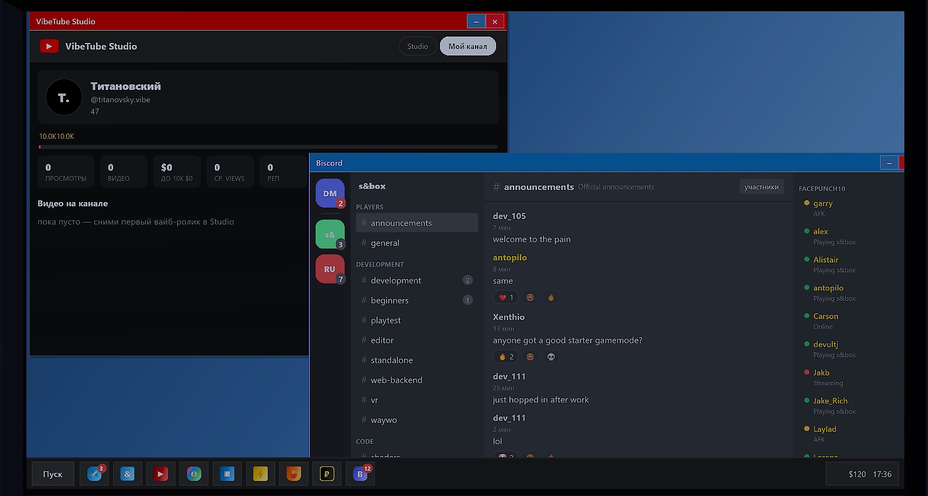Open devultj in the member list
This screenshot has height=496, width=928.
pyautogui.click(x=826, y=344)
